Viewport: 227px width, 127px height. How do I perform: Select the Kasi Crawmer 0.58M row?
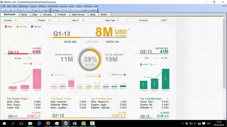pyautogui.click(x=68, y=102)
